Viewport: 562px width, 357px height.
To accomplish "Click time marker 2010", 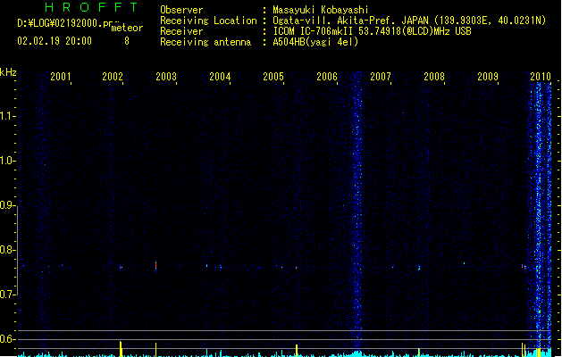I will (x=541, y=77).
